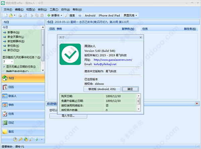Click the golden key password icon
The height and width of the screenshot is (149, 201).
20,139
